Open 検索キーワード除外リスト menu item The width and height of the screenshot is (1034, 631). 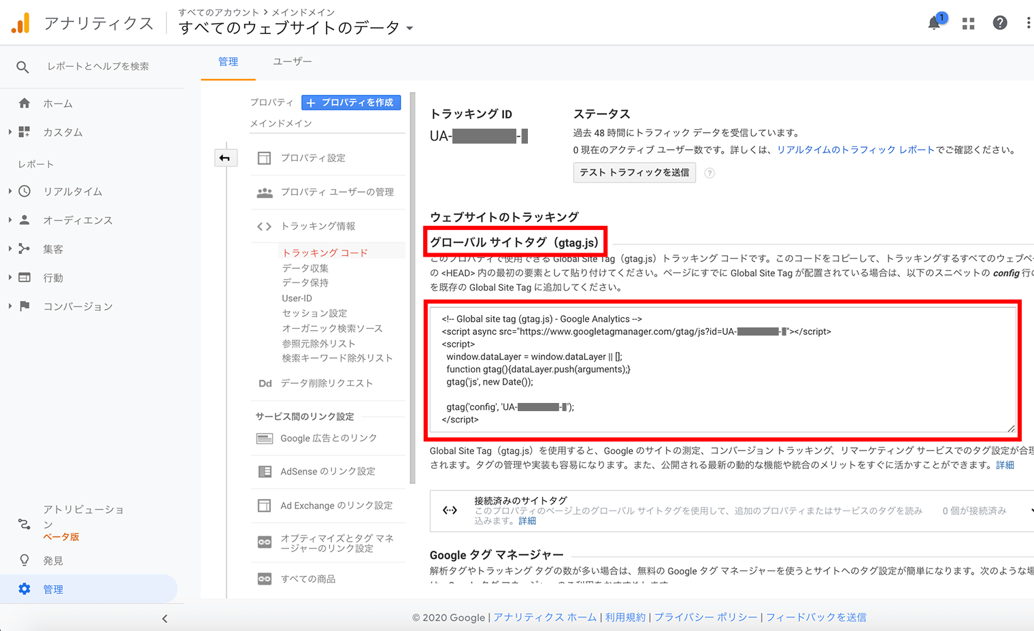(x=337, y=358)
